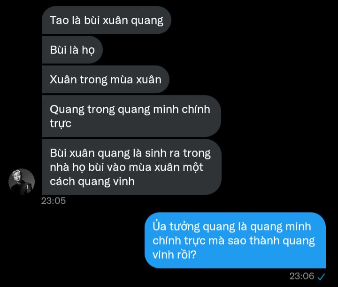
Task: Click the "Quang trong quang minh chính" message
Action: [131, 116]
